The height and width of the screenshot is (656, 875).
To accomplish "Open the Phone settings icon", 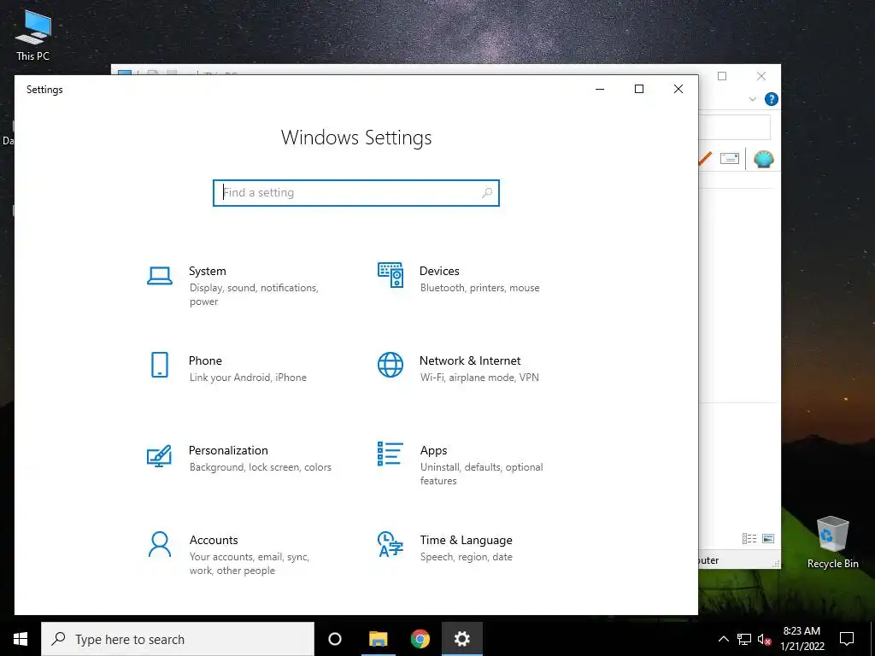I will tap(160, 365).
